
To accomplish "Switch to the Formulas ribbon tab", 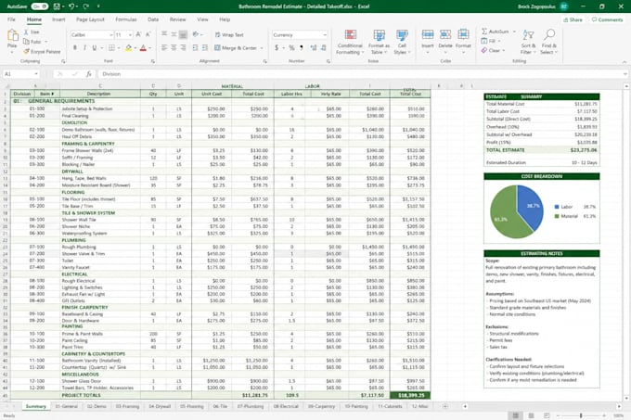I will pos(126,19).
